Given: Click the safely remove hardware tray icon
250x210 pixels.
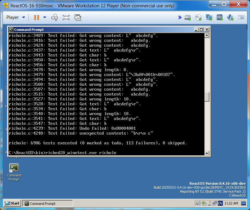Looking at the screenshot, I should (x=209, y=203).
